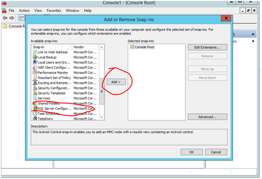
Task: Minimize the inner console child window
Action: (x=243, y=10)
